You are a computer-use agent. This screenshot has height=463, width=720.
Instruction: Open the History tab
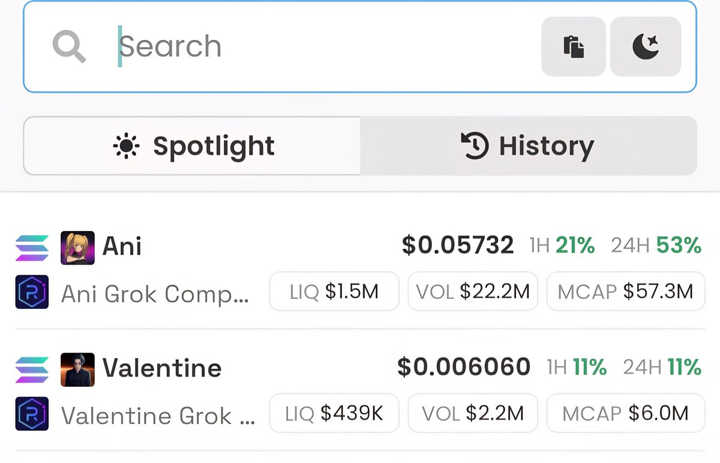click(x=528, y=146)
